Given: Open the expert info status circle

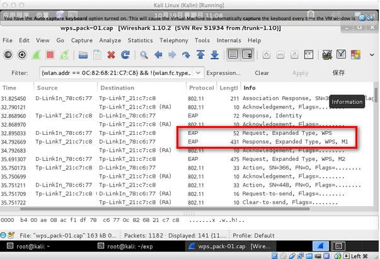Looking at the screenshot, I should pyautogui.click(x=3, y=235).
